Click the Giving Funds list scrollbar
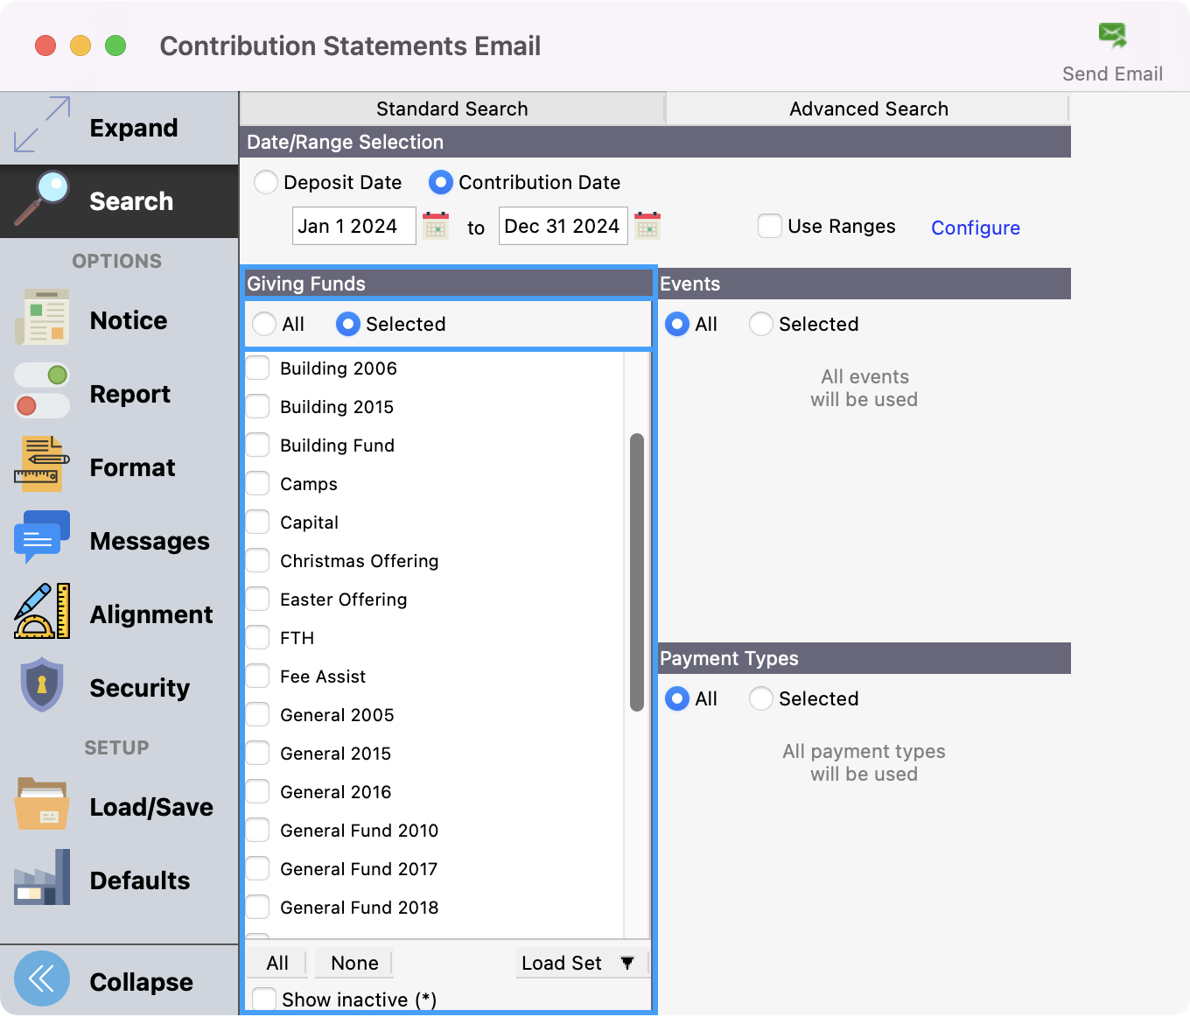This screenshot has height=1017, width=1190. point(637,572)
